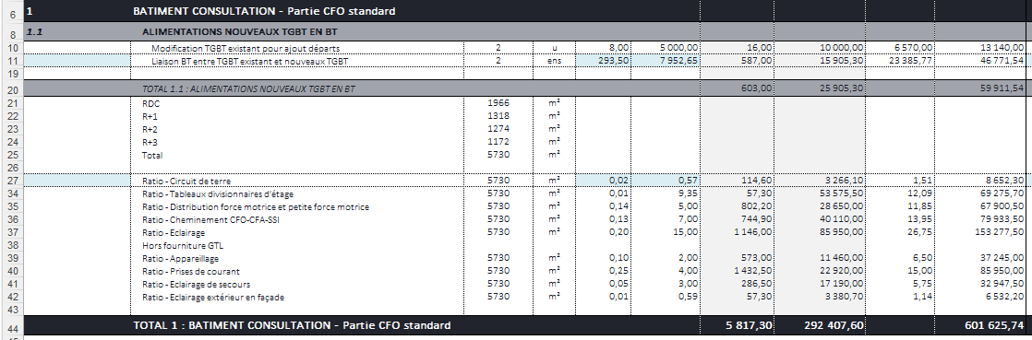
Task: Click cell 'Modification TGBT existant pour ajout départs'
Action: coord(246,49)
